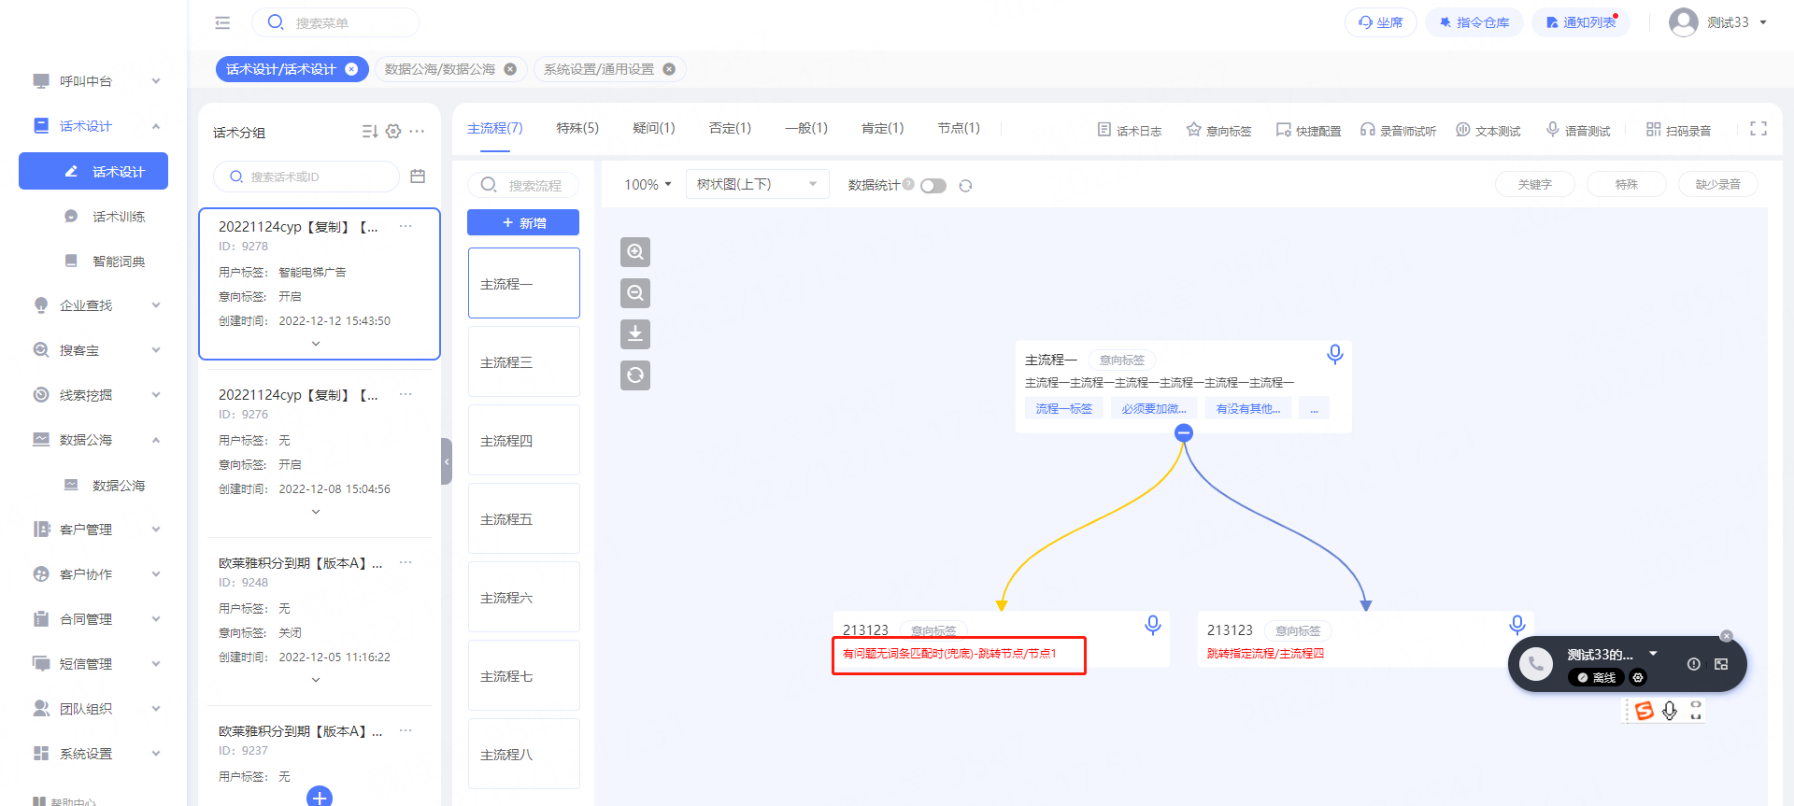The image size is (1794, 806).
Task: Open the script group sort icon
Action: [370, 132]
